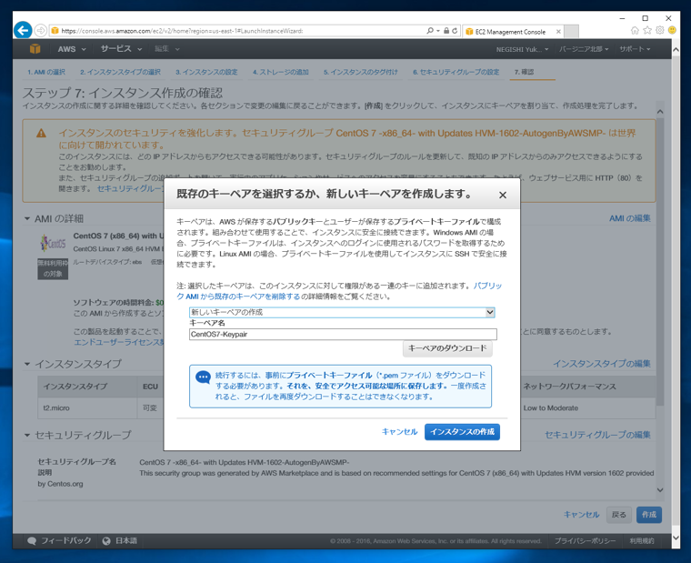Viewport: 691px width, 563px height.
Task: Open the browser home icon
Action: [x=635, y=30]
